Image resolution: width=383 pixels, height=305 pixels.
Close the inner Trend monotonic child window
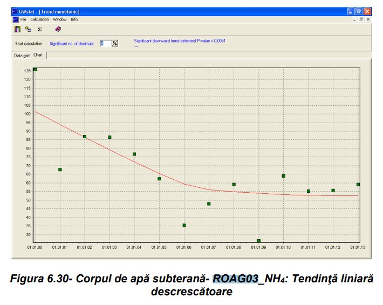click(368, 19)
